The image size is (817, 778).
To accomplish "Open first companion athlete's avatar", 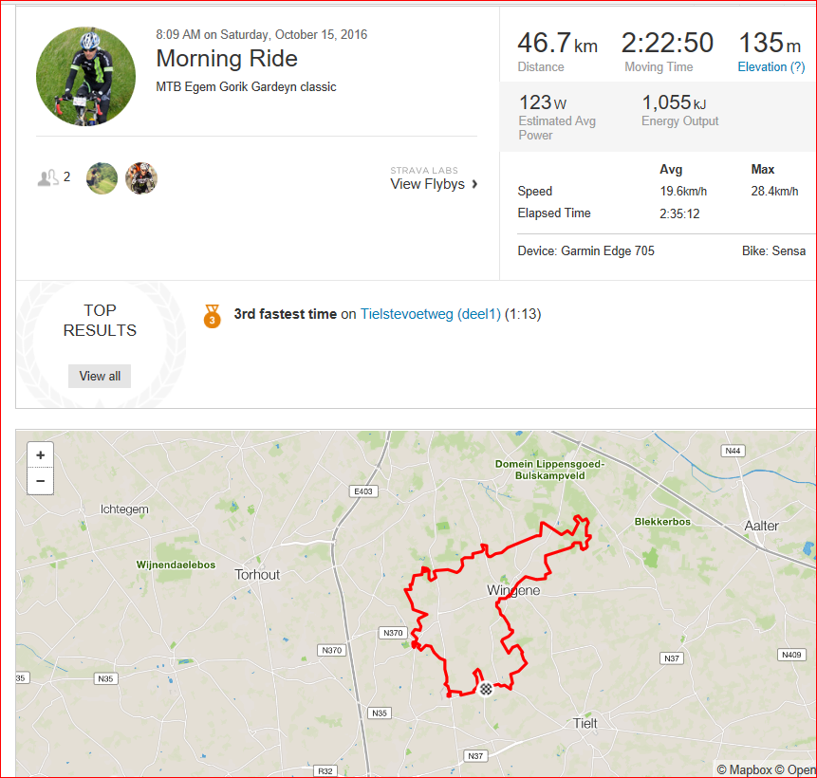I will [102, 178].
